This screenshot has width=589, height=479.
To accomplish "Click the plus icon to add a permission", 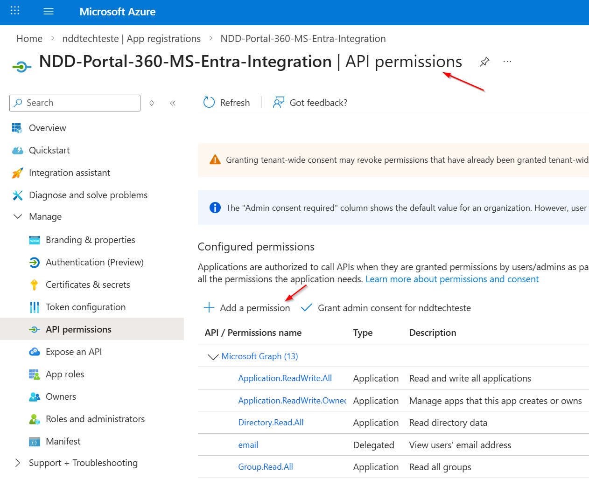I will (209, 308).
